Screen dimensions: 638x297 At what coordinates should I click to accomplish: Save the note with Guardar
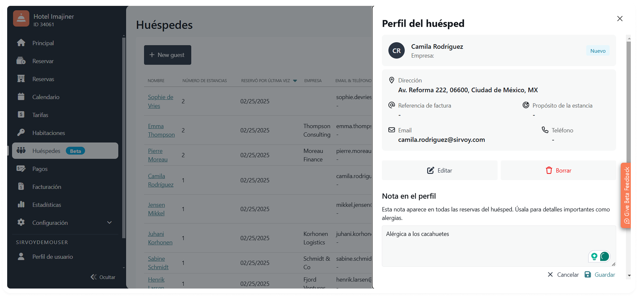600,275
